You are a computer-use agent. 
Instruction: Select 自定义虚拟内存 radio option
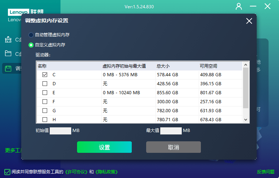(x=31, y=45)
